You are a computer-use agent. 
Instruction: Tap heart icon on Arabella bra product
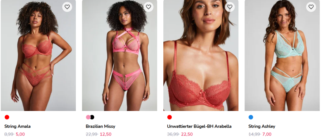pos(230,7)
